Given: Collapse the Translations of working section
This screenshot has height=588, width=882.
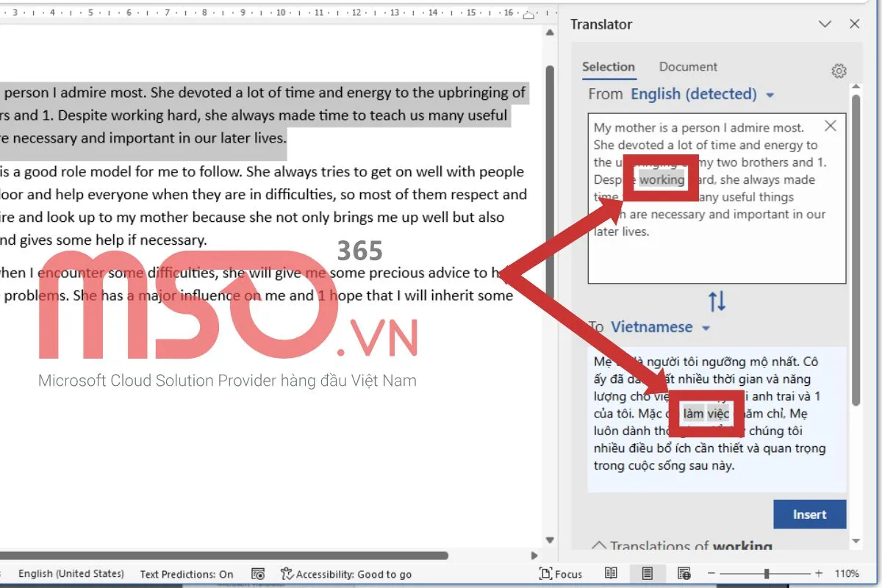Looking at the screenshot, I should tap(600, 546).
